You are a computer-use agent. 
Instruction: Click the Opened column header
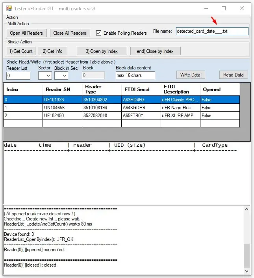coord(220,90)
